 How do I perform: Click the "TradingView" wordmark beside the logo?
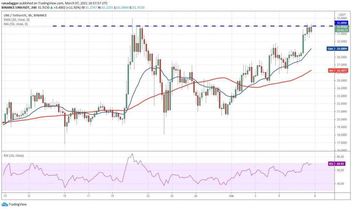coord(18,204)
